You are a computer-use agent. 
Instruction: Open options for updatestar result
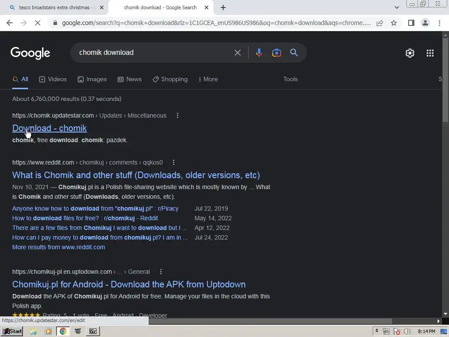[x=178, y=115]
